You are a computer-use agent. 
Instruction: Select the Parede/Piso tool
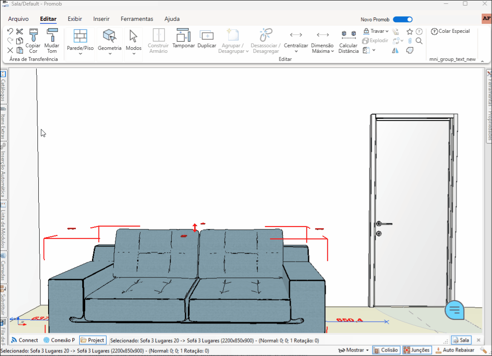point(80,40)
